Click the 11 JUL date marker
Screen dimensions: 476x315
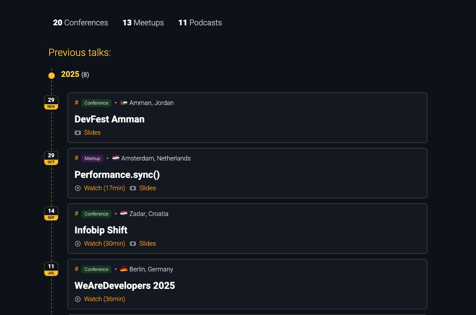tap(51, 269)
